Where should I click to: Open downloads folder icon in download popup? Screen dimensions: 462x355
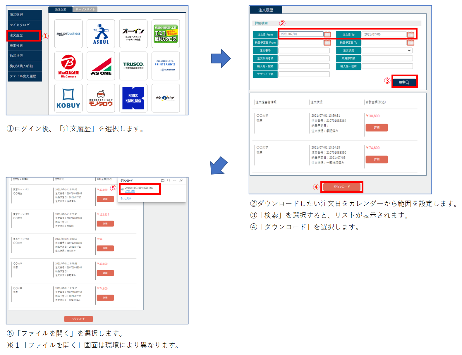click(163, 180)
